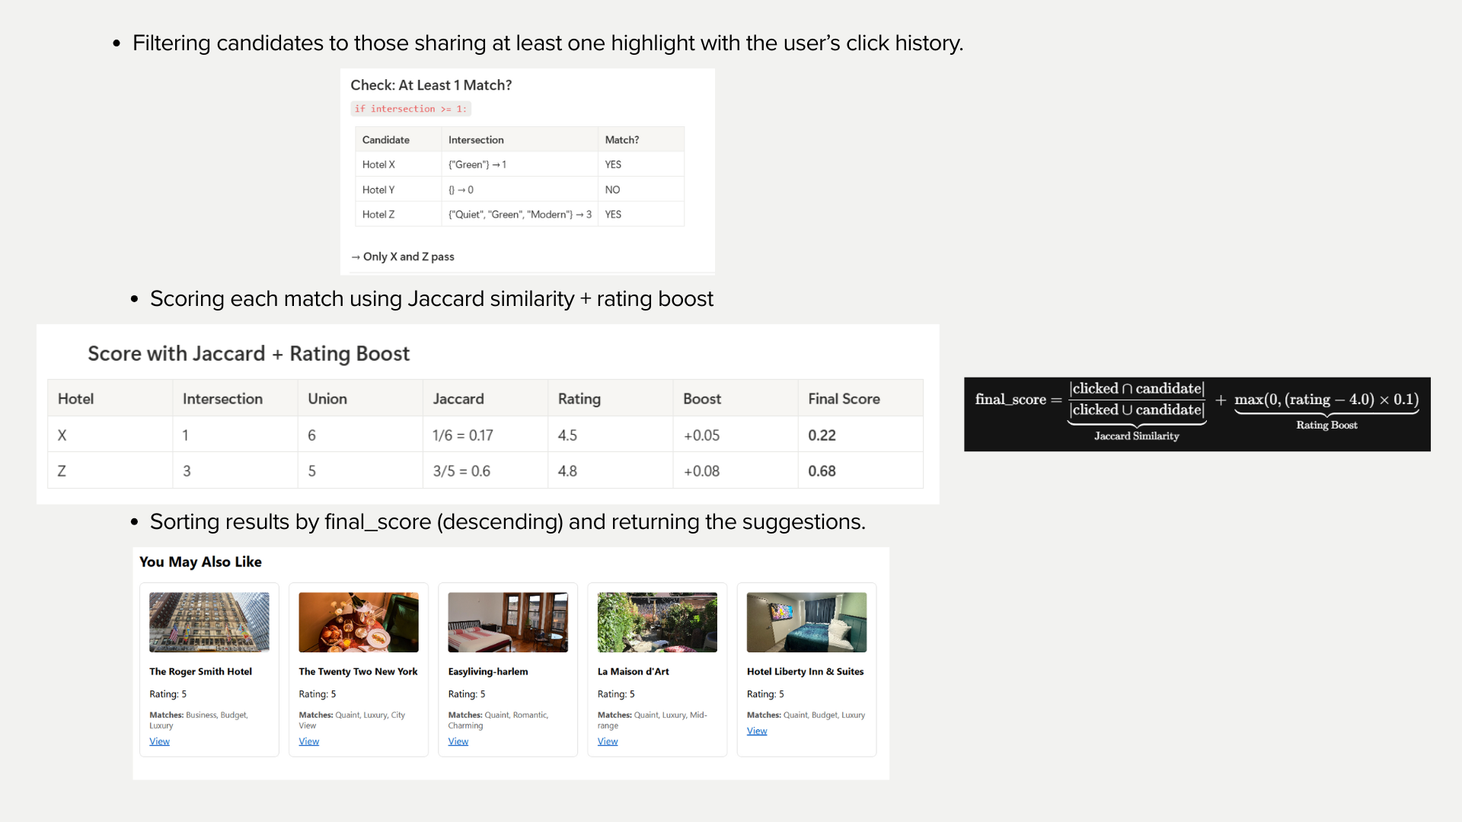Image resolution: width=1462 pixels, height=822 pixels.
Task: Click the 'Score with Jaccard + Rating Boost' title
Action: click(248, 354)
